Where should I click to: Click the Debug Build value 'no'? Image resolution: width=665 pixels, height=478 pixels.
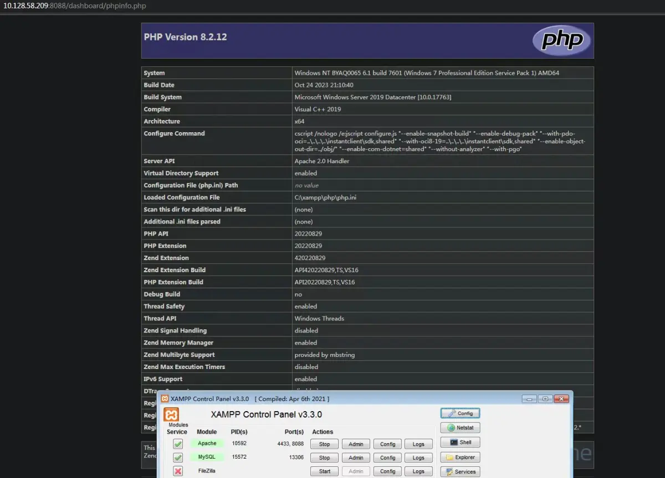pyautogui.click(x=298, y=294)
